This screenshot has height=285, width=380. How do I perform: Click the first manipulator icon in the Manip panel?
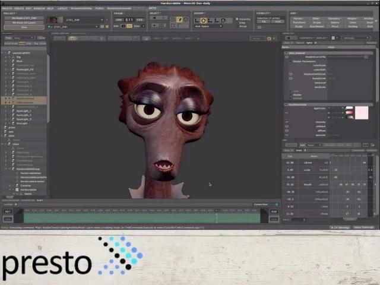pyautogui.click(x=197, y=19)
